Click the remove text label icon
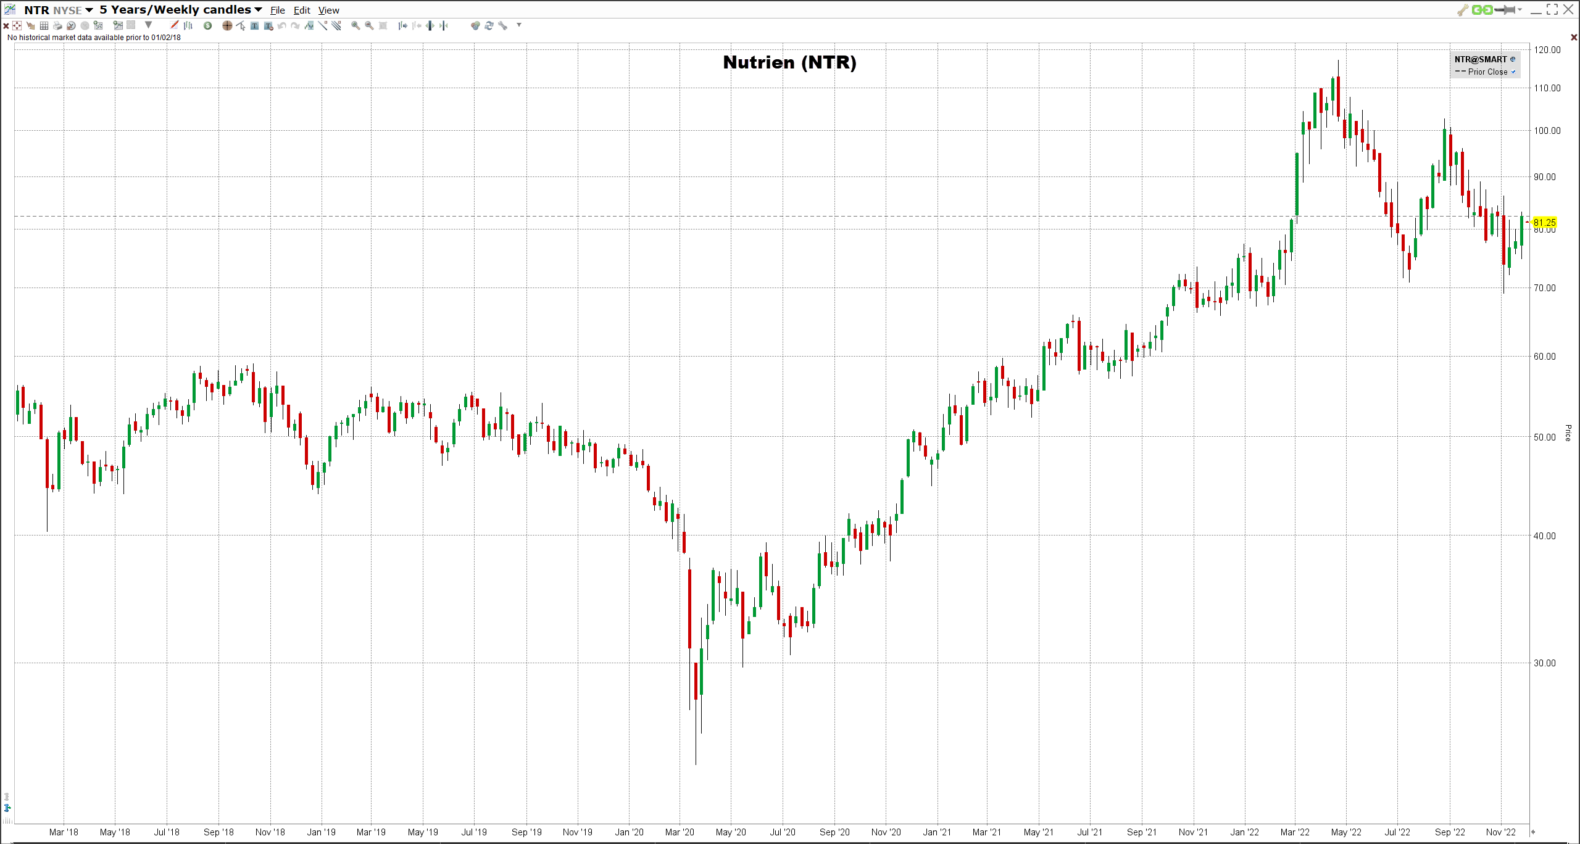This screenshot has width=1580, height=844. [268, 26]
